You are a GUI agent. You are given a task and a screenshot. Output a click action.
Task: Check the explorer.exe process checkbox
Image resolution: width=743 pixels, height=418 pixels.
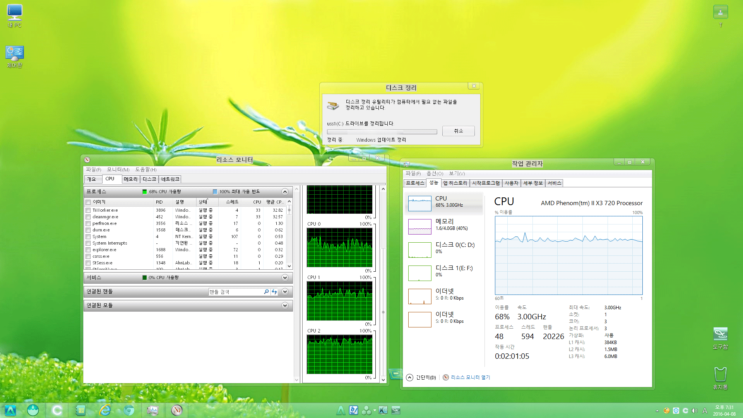88,250
